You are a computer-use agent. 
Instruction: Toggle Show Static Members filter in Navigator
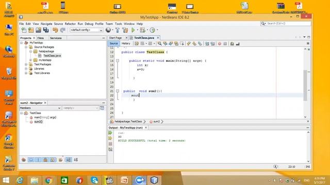point(38,160)
